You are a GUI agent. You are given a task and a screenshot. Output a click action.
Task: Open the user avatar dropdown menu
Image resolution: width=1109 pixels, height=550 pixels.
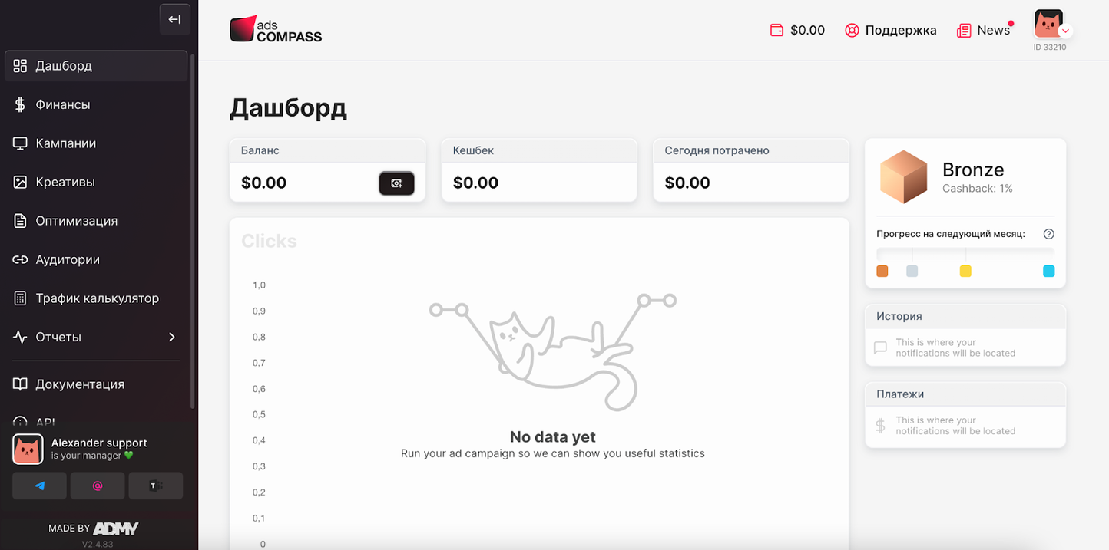(x=1050, y=25)
